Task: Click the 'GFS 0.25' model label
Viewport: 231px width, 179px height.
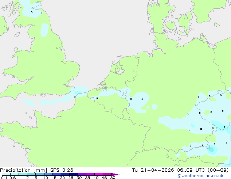Action: click(x=62, y=170)
